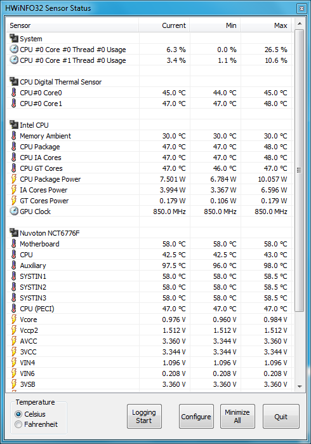Click the GPU Clock row label
Image resolution: width=311 pixels, height=444 pixels.
click(35, 212)
